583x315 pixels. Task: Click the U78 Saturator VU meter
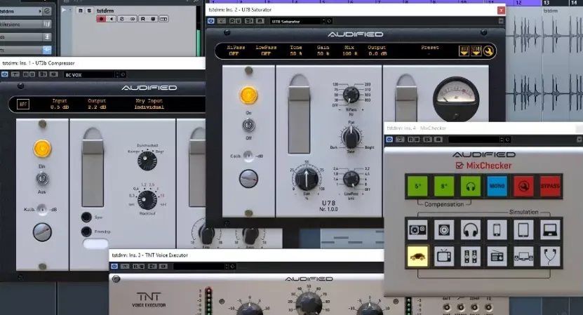(x=456, y=98)
